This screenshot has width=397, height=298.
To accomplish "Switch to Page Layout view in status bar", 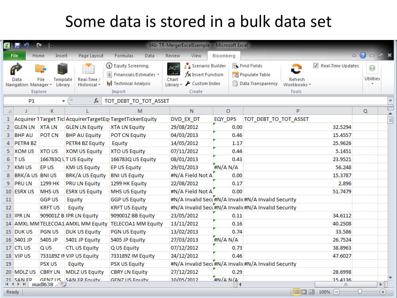I will [304, 292].
